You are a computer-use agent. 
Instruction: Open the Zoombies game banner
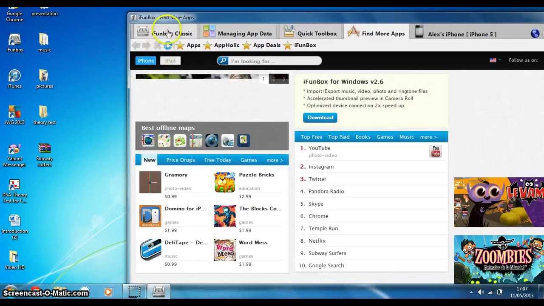click(x=499, y=259)
